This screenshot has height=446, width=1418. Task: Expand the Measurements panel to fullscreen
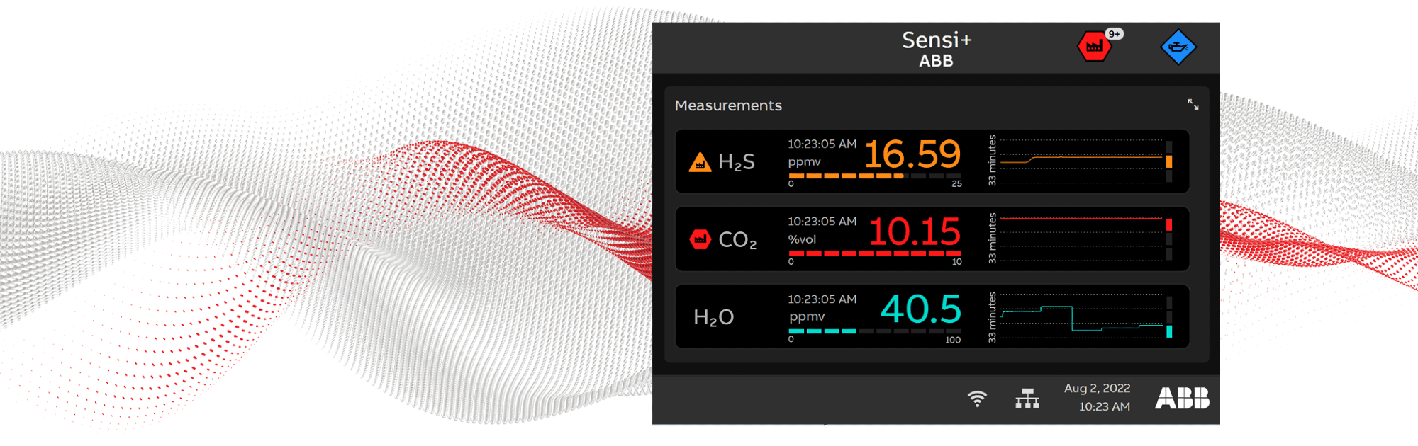pyautogui.click(x=1193, y=105)
